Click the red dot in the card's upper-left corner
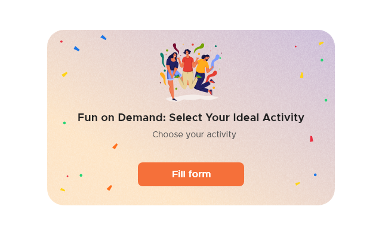The height and width of the screenshot is (237, 382). tap(61, 42)
